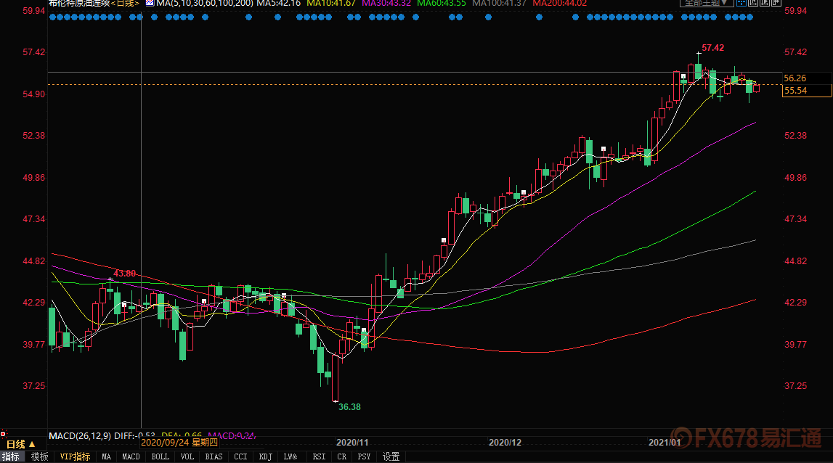Open the 全部主题 theme dropdown
Image resolution: width=833 pixels, height=463 pixels.
tap(702, 3)
